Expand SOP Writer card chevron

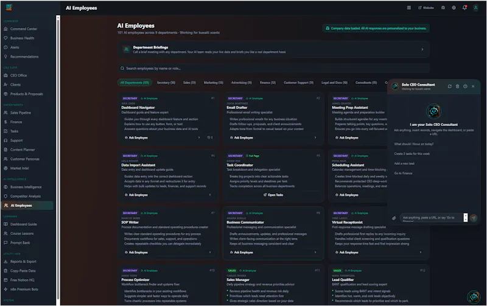click(210, 252)
